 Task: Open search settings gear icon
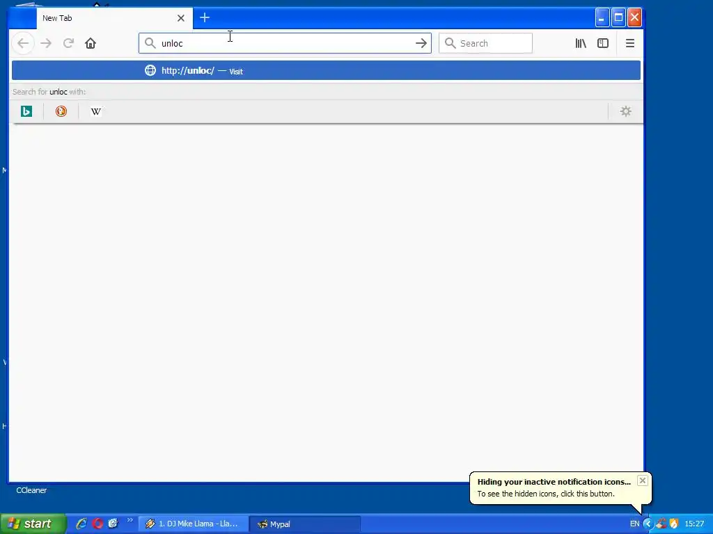626,111
